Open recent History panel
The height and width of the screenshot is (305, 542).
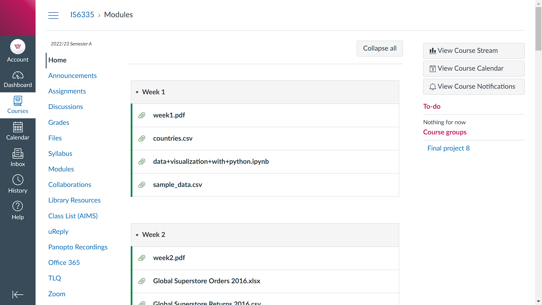pos(18,184)
